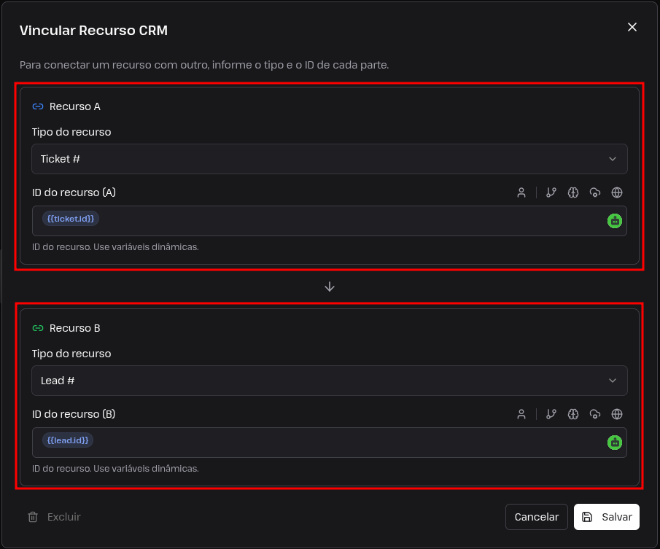
Task: Click the brain AI icon for recurso (A)
Action: pyautogui.click(x=573, y=192)
